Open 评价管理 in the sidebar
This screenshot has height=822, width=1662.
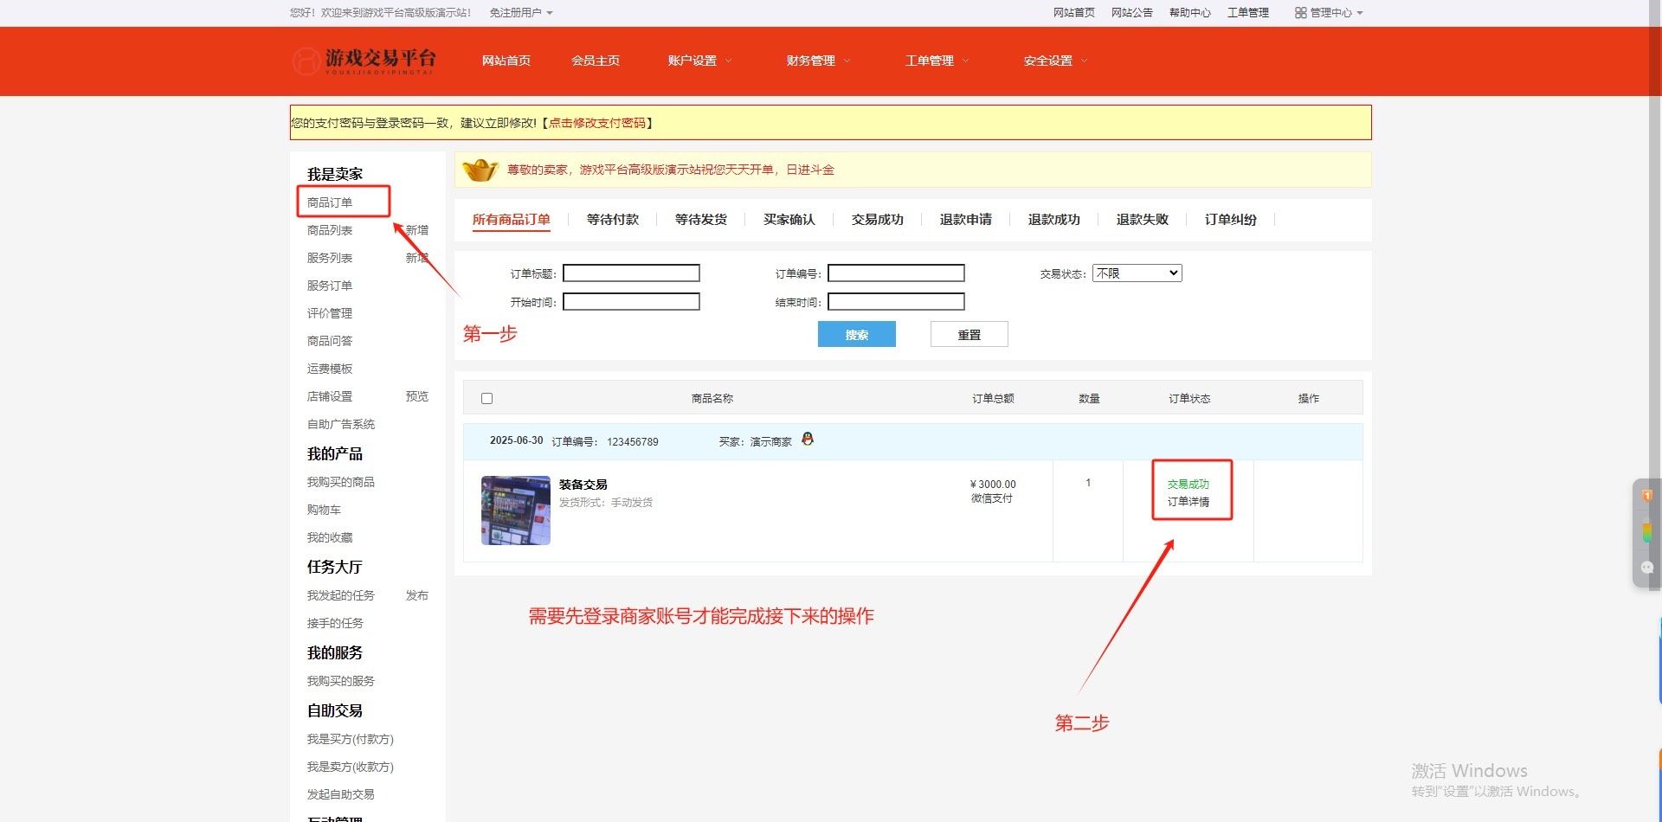click(330, 313)
